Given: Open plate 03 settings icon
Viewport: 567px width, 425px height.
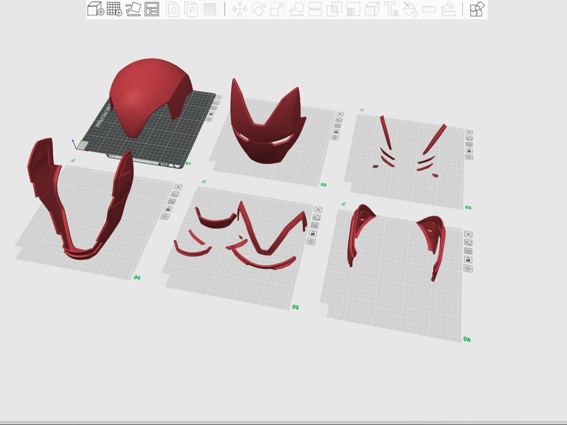Looking at the screenshot, I should (x=469, y=157).
